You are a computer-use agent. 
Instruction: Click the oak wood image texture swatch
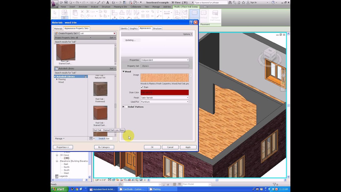(x=165, y=78)
